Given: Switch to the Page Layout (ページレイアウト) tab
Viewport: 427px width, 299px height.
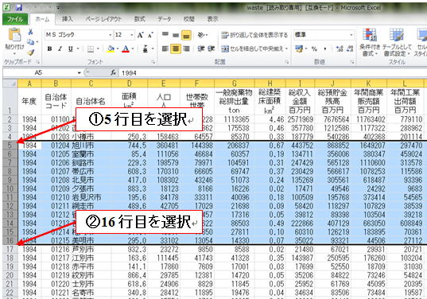Looking at the screenshot, I should tap(103, 19).
